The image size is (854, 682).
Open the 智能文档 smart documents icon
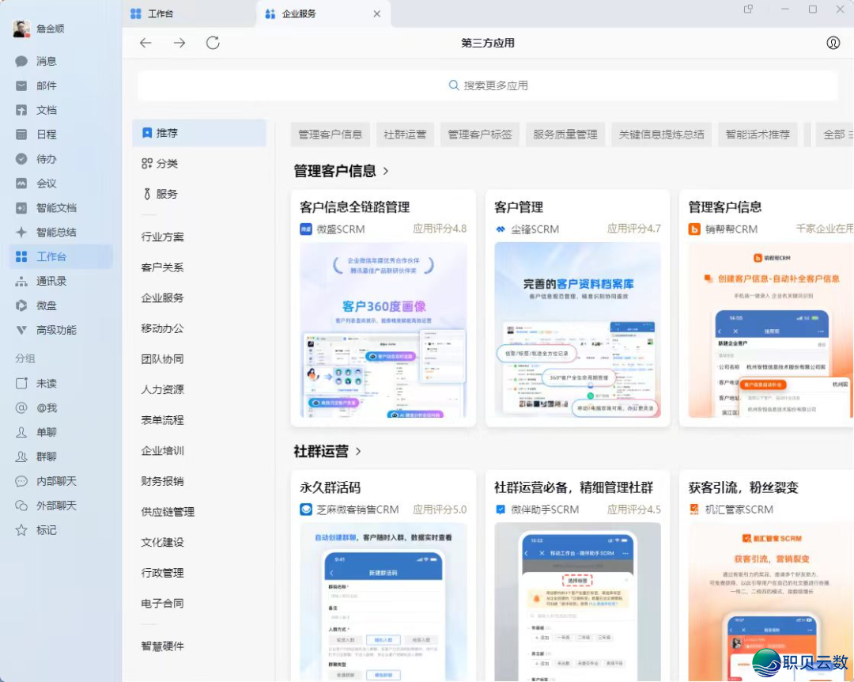[x=21, y=208]
